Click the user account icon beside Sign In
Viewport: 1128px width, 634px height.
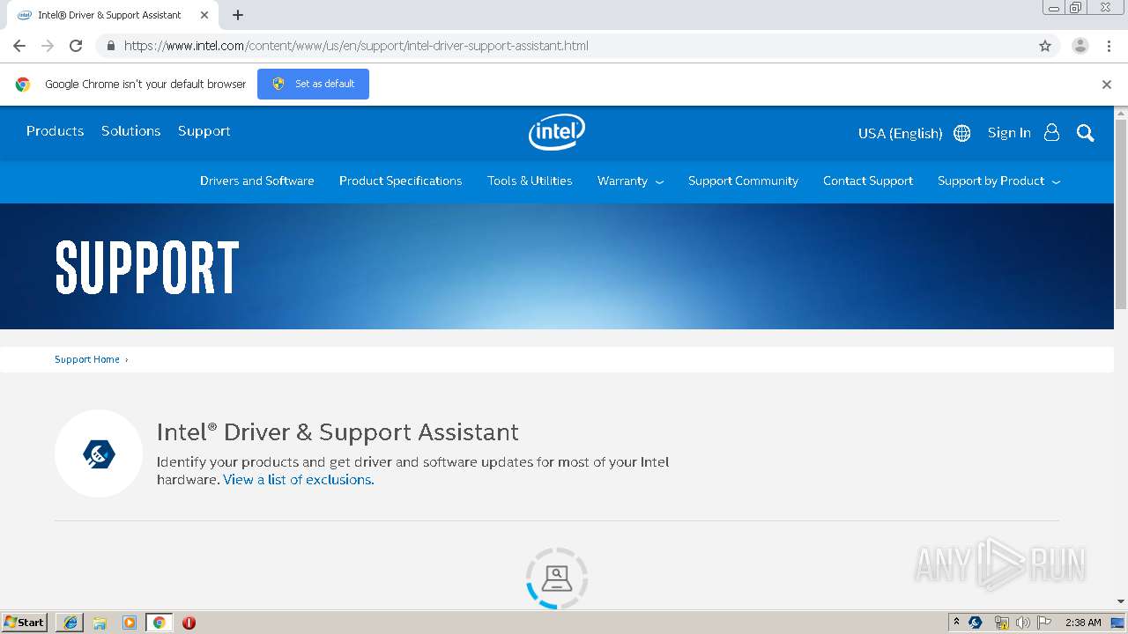(x=1051, y=132)
